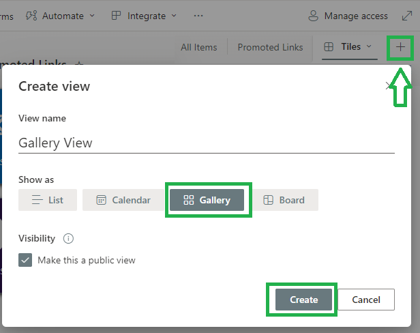The height and width of the screenshot is (333, 420).
Task: Click the Visibility info icon
Action: pyautogui.click(x=68, y=238)
